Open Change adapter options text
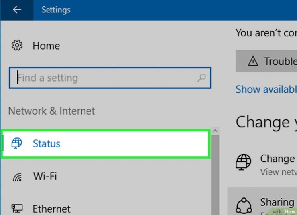This screenshot has height=215, width=297. pyautogui.click(x=278, y=159)
